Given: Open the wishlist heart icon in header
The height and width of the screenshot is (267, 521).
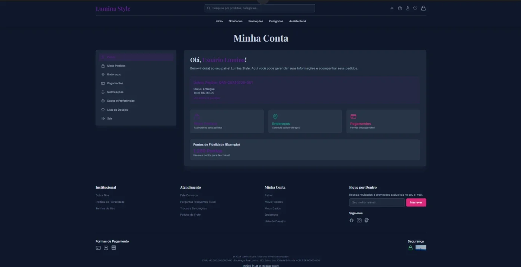Looking at the screenshot, I should coord(415,8).
